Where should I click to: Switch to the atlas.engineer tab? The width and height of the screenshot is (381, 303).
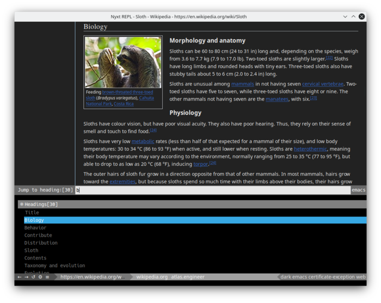[188, 277]
